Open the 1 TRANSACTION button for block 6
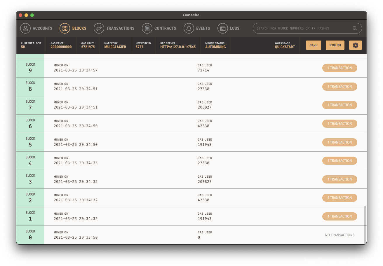Viewport: 383px width, 266px height. pyautogui.click(x=340, y=124)
